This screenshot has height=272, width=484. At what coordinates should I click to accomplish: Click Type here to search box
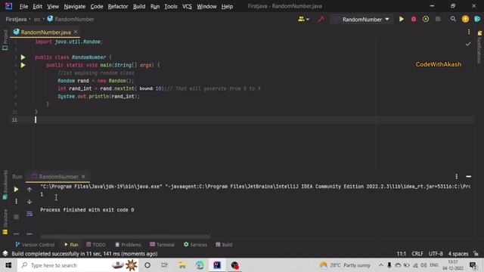(77, 265)
